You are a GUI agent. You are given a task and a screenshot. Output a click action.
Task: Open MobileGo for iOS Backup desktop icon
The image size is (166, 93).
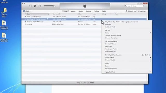(x=4, y=25)
